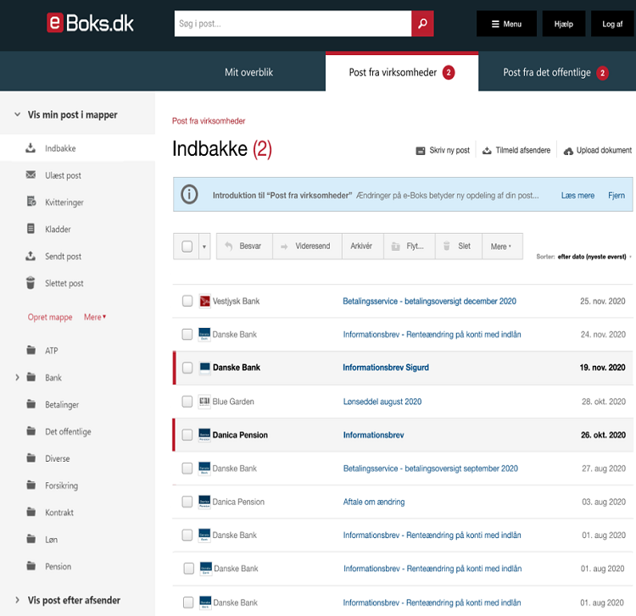Open the red Mere folder options dropdown
636x616 pixels.
click(x=95, y=317)
